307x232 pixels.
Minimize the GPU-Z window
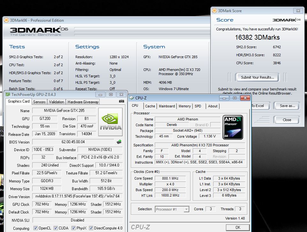(100, 95)
